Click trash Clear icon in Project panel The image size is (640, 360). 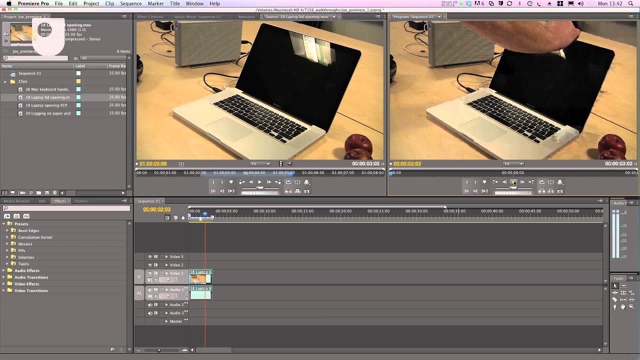55,192
